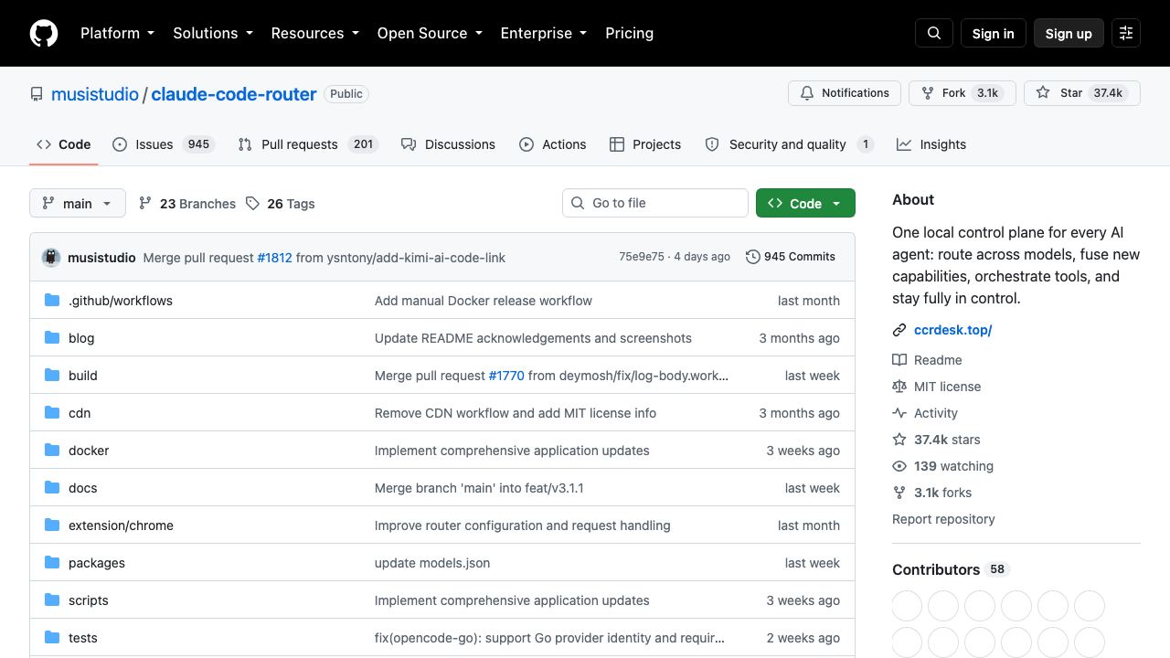1170x658 pixels.
Task: Click the folder icon for packages
Action: pyautogui.click(x=52, y=562)
